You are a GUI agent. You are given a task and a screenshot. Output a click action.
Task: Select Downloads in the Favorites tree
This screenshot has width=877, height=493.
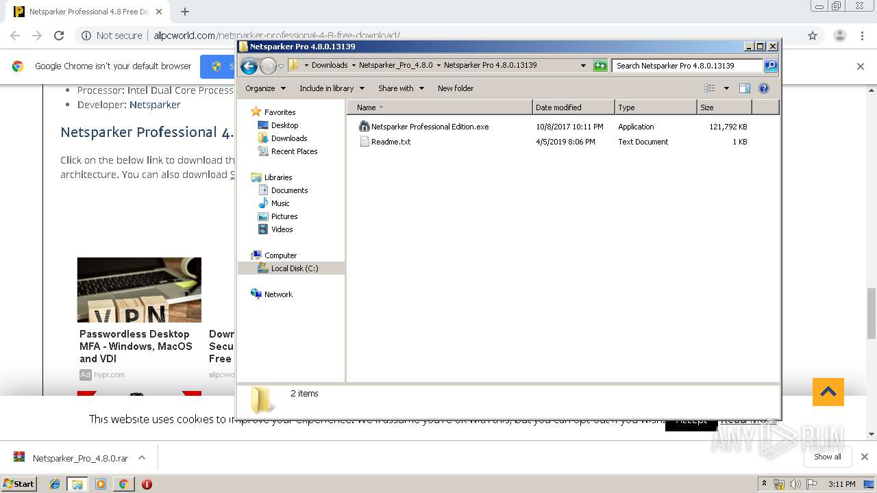[x=289, y=138]
